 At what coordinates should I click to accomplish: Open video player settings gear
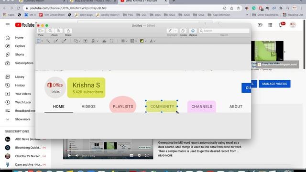[139, 155]
